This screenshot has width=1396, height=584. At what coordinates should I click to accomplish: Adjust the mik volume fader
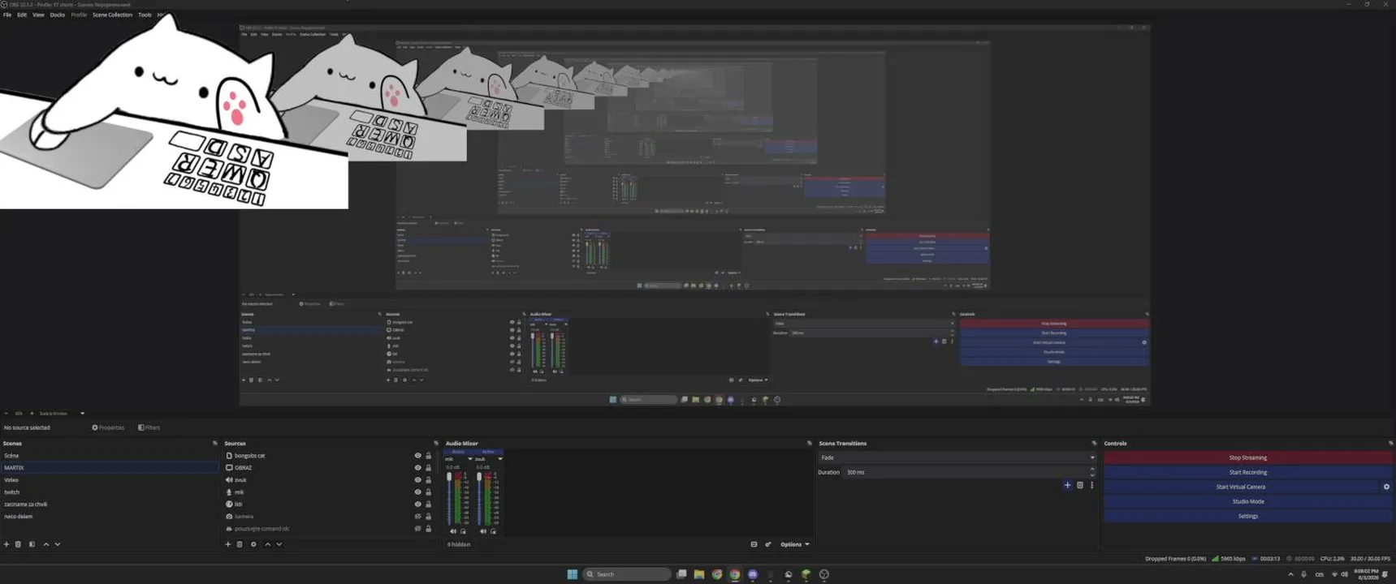(449, 479)
